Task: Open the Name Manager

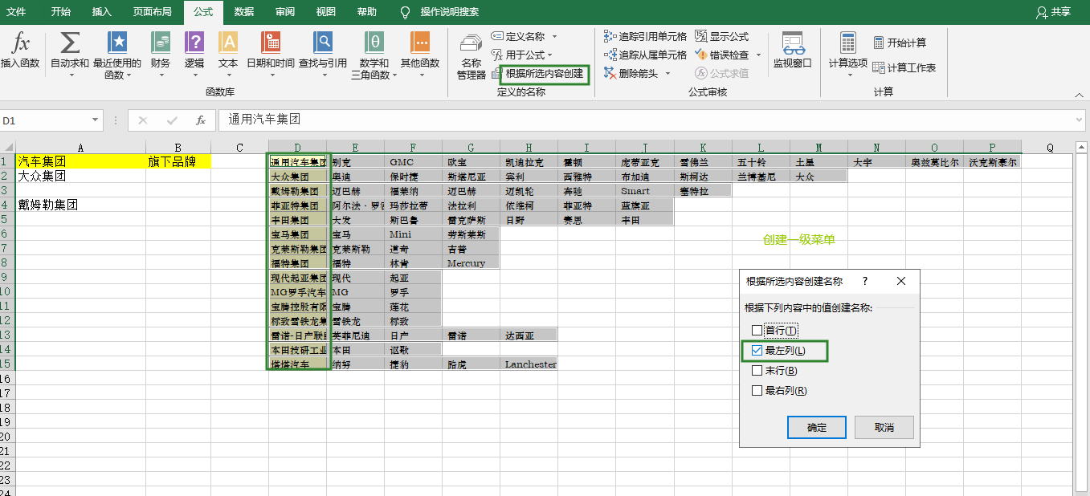Action: click(472, 56)
